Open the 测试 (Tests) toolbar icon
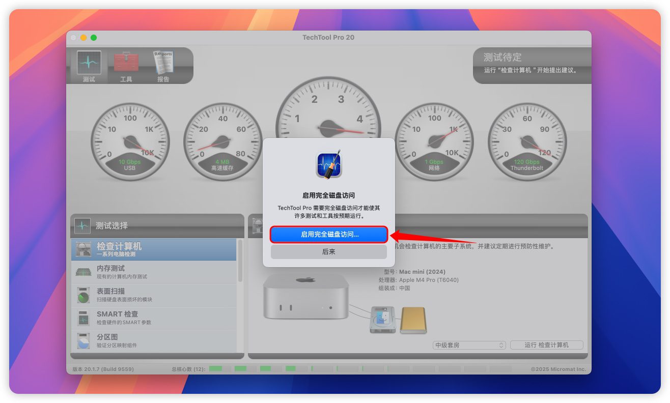This screenshot has width=670, height=403. [89, 66]
